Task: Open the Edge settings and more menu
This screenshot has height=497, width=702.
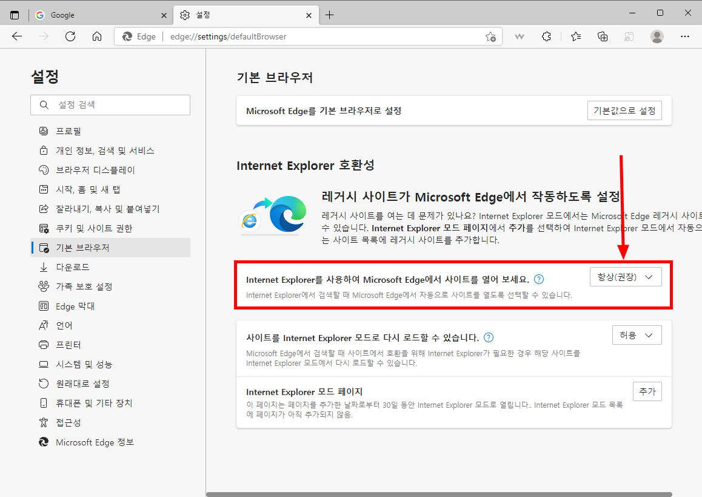Action: pos(684,36)
